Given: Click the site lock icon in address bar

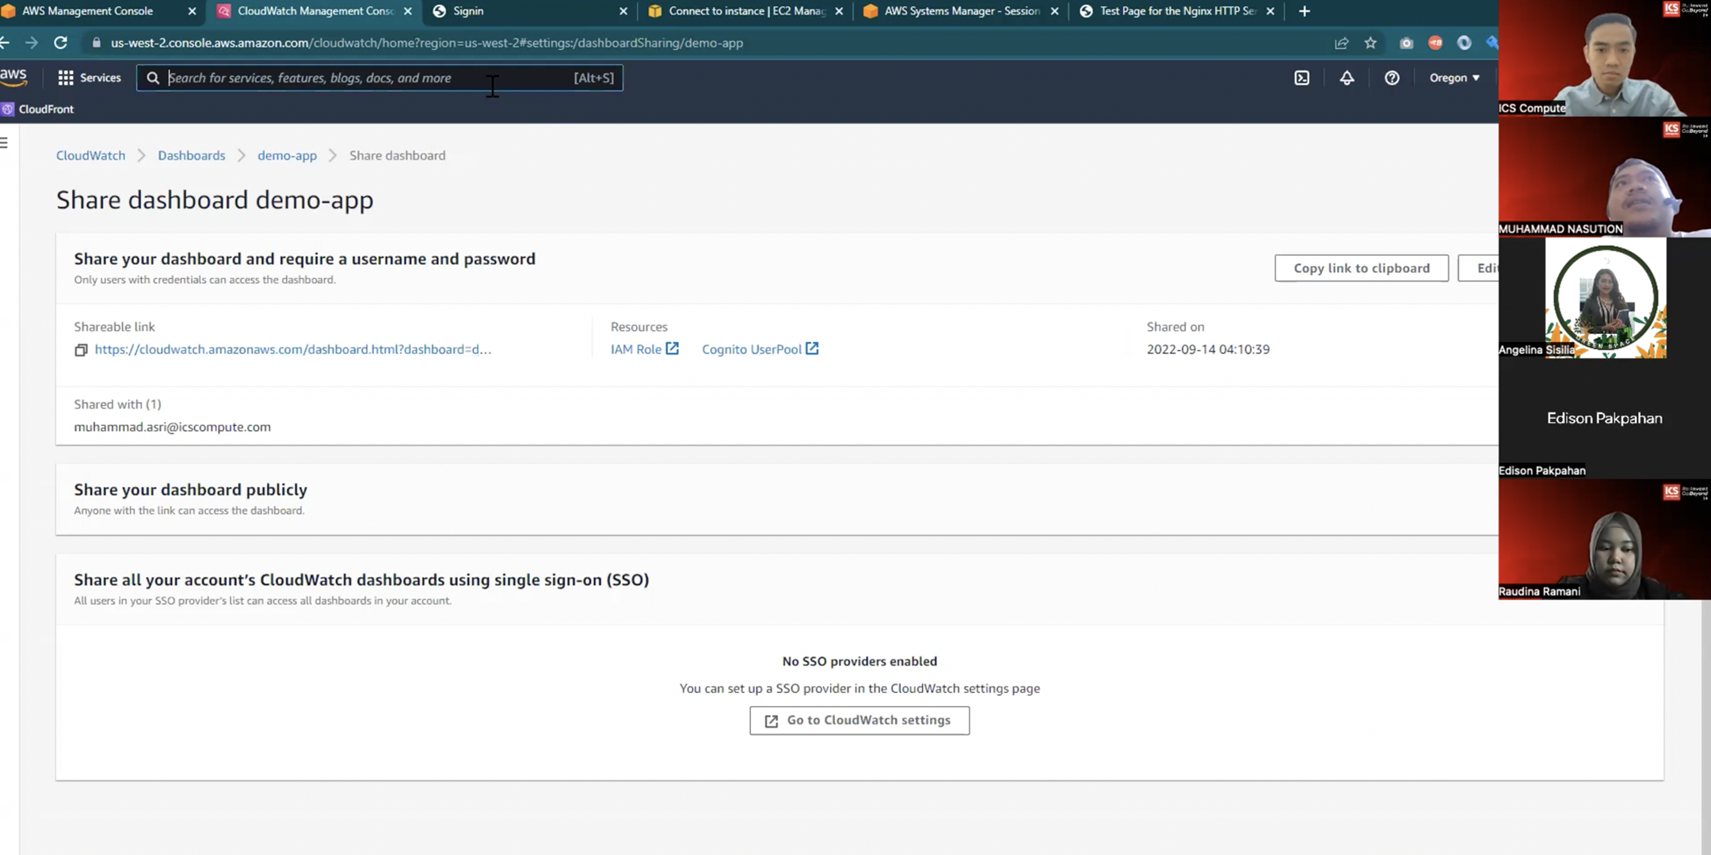Looking at the screenshot, I should point(97,43).
